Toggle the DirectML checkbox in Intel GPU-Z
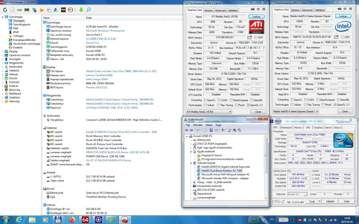This screenshot has width=359, height=224. pyautogui.click(x=339, y=99)
